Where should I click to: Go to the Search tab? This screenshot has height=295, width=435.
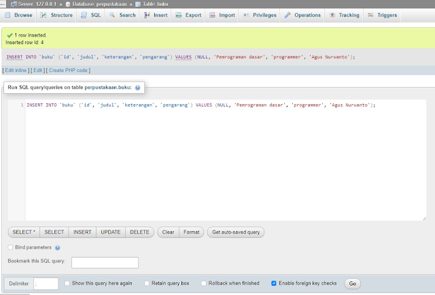pos(122,15)
